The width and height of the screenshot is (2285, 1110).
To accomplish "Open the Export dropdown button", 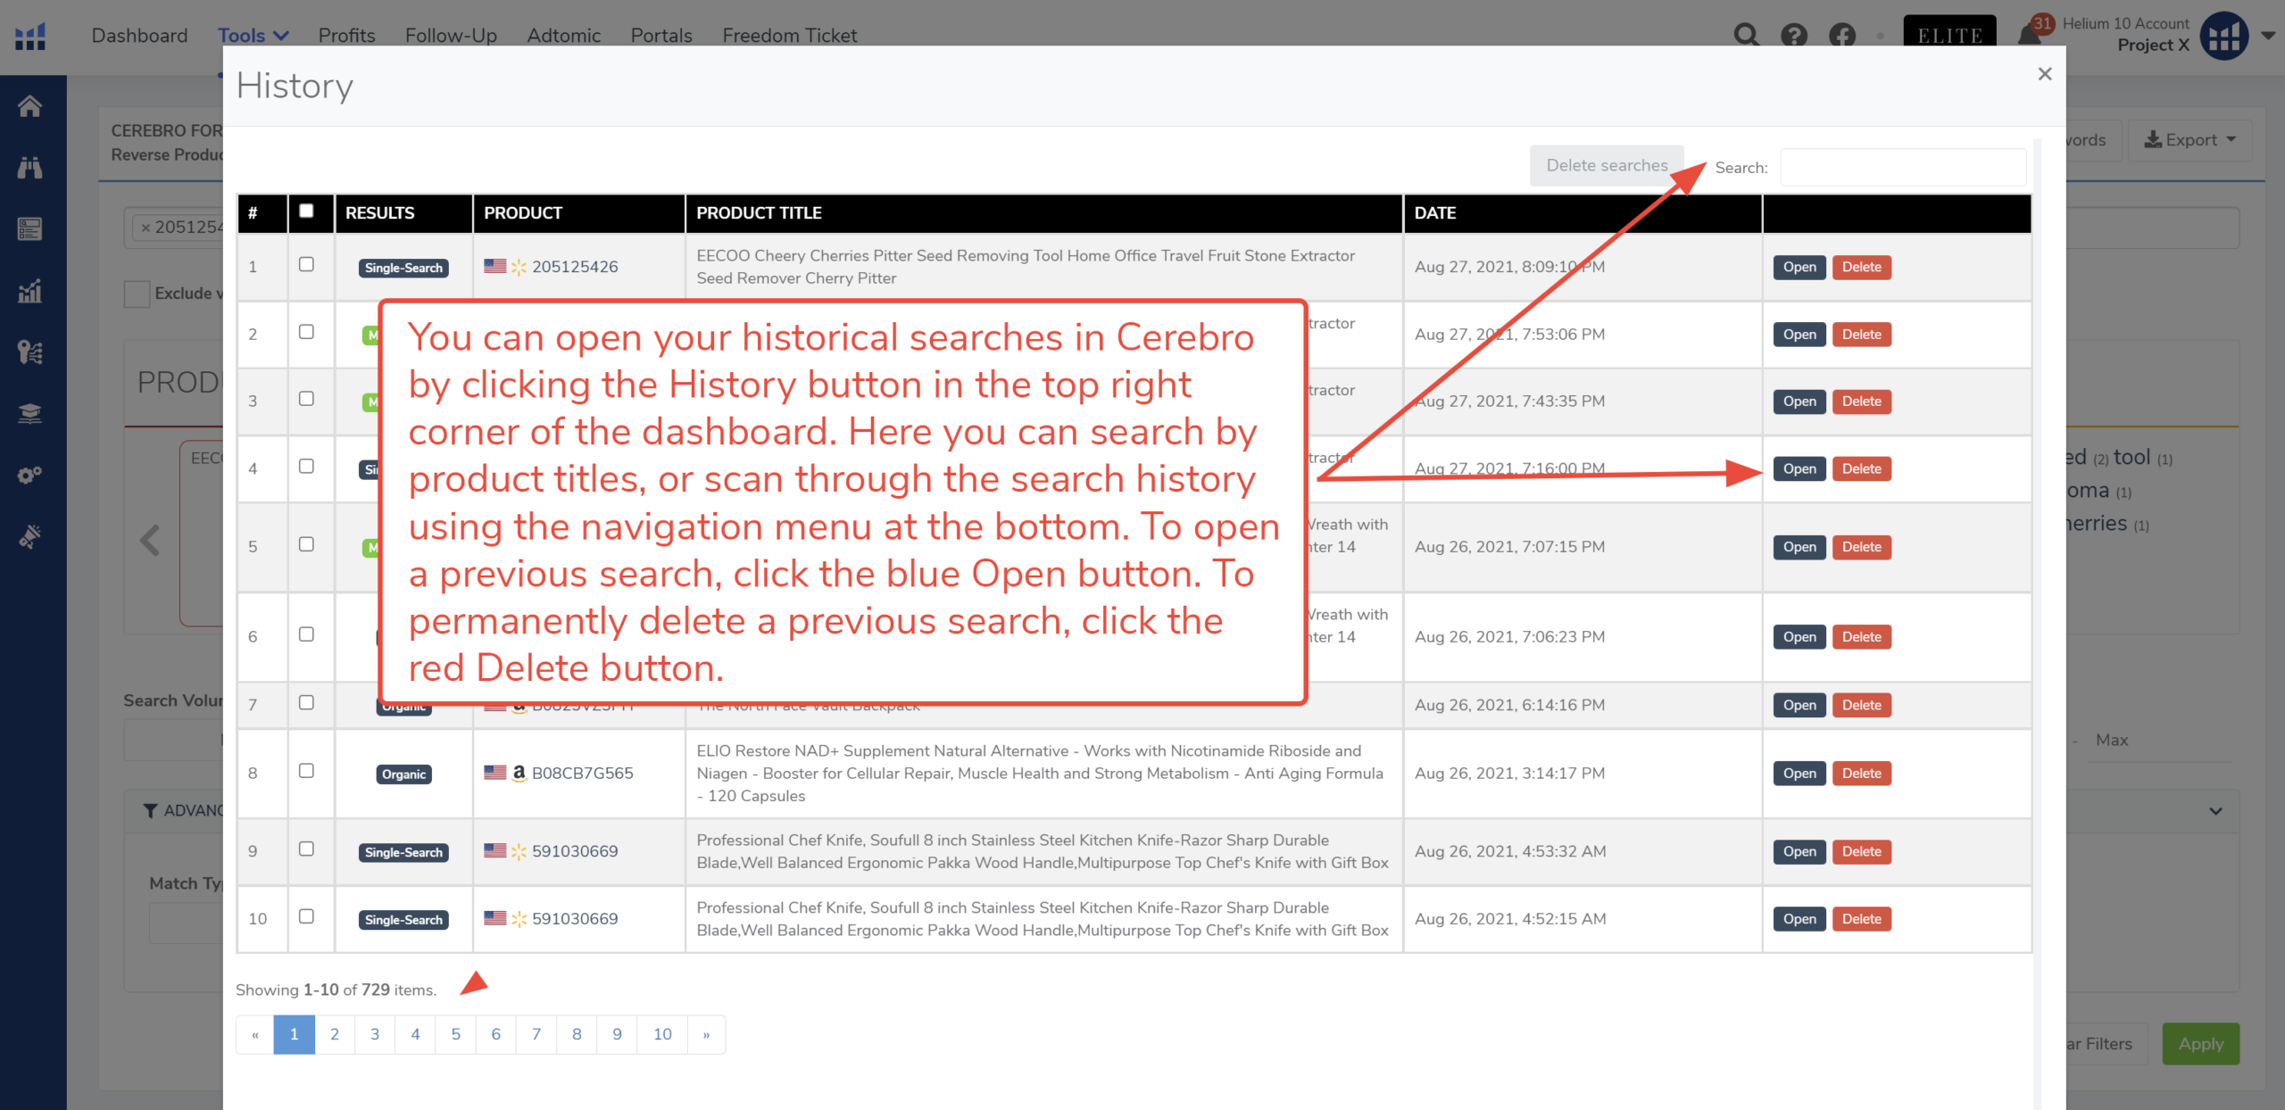I will point(2189,140).
